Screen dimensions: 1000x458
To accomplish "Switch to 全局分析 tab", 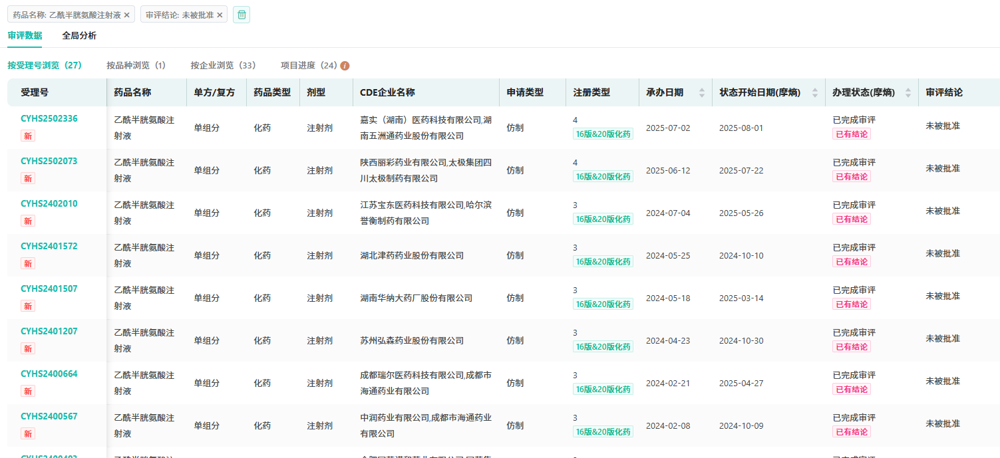I will click(79, 36).
